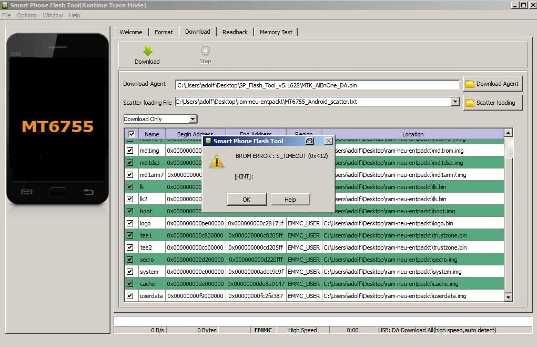Open the Options menu
Viewport: 537px width, 347px height.
27,15
